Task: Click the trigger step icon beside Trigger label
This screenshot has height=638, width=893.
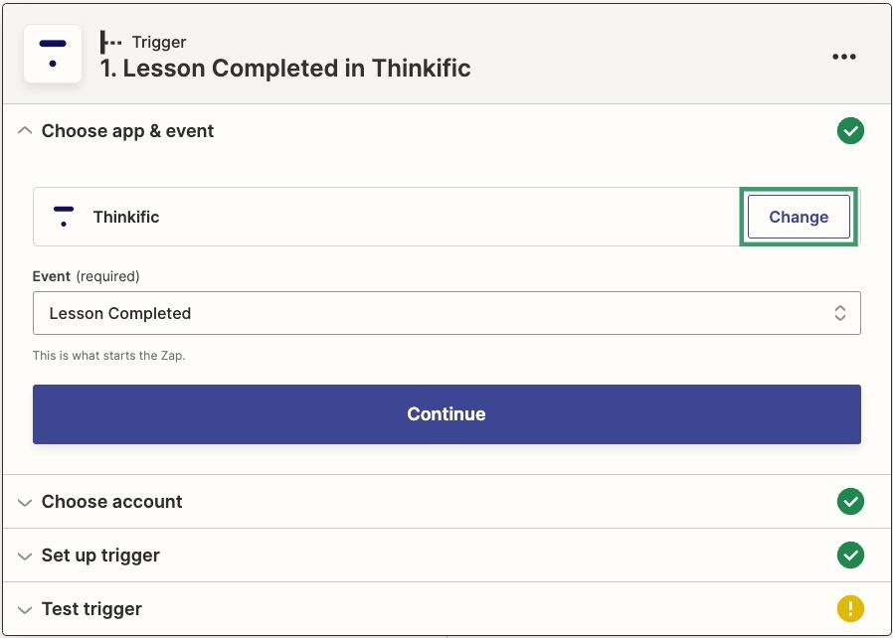Action: [x=110, y=42]
